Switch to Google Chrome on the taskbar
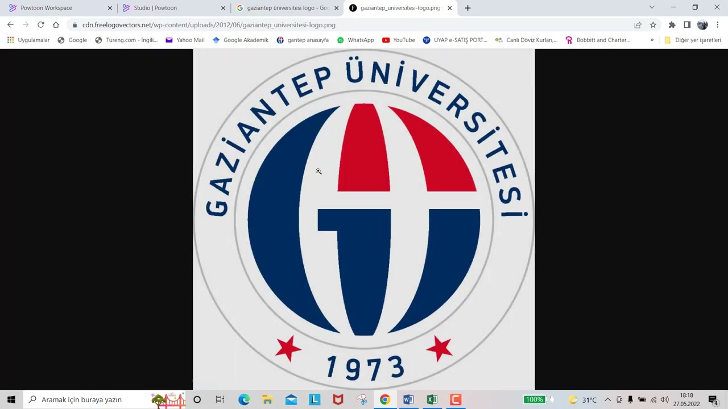Viewport: 728px width, 409px height. pyautogui.click(x=385, y=399)
